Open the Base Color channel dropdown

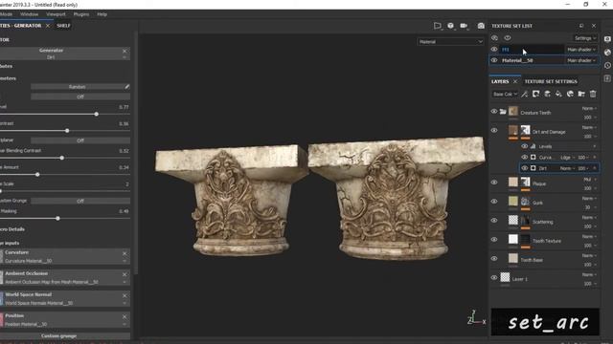coord(505,94)
